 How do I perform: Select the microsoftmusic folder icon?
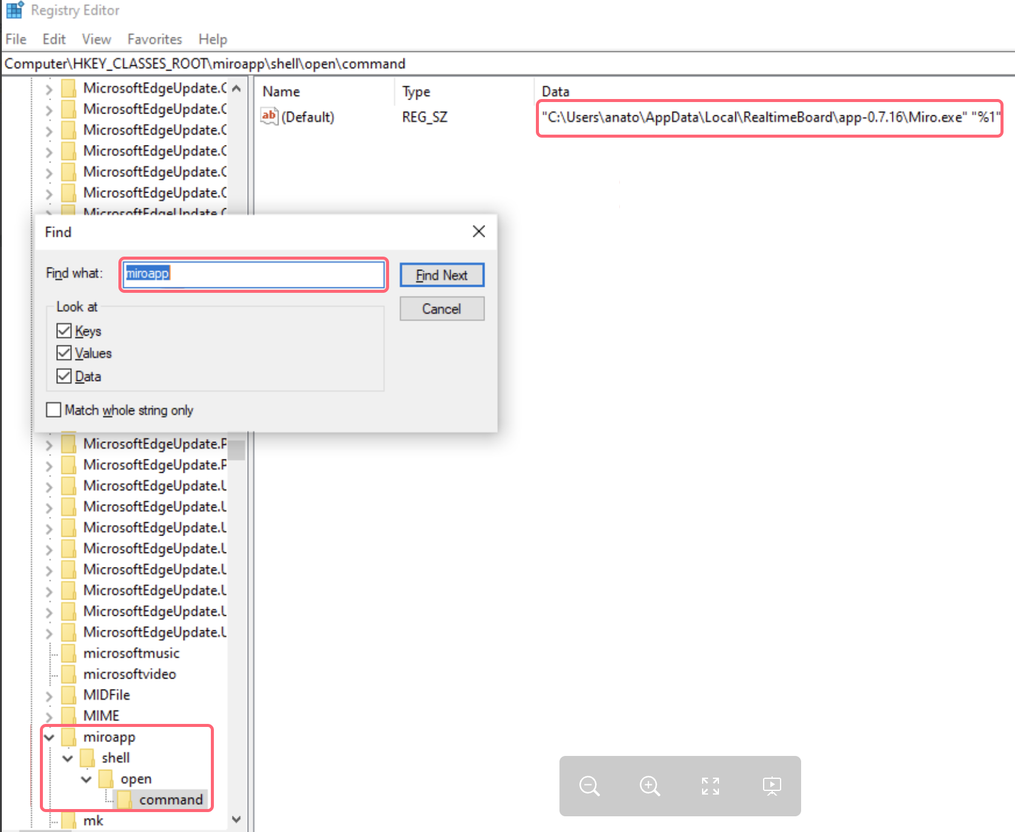coord(69,653)
